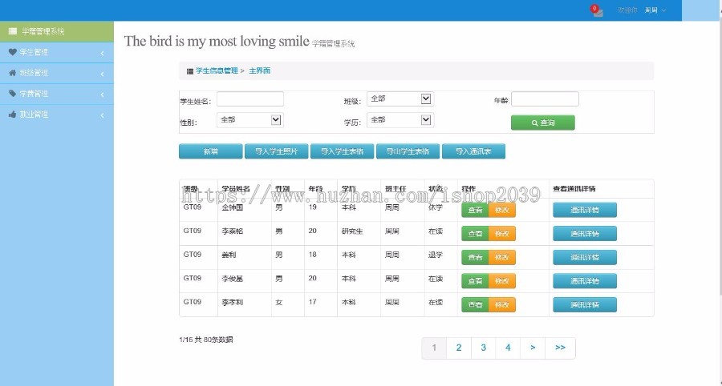Open the 班级 class dropdown

[x=400, y=99]
